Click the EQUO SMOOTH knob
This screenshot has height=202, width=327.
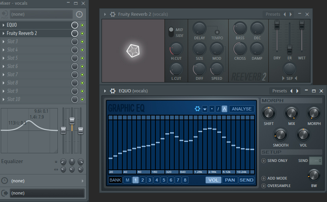[x=281, y=135]
